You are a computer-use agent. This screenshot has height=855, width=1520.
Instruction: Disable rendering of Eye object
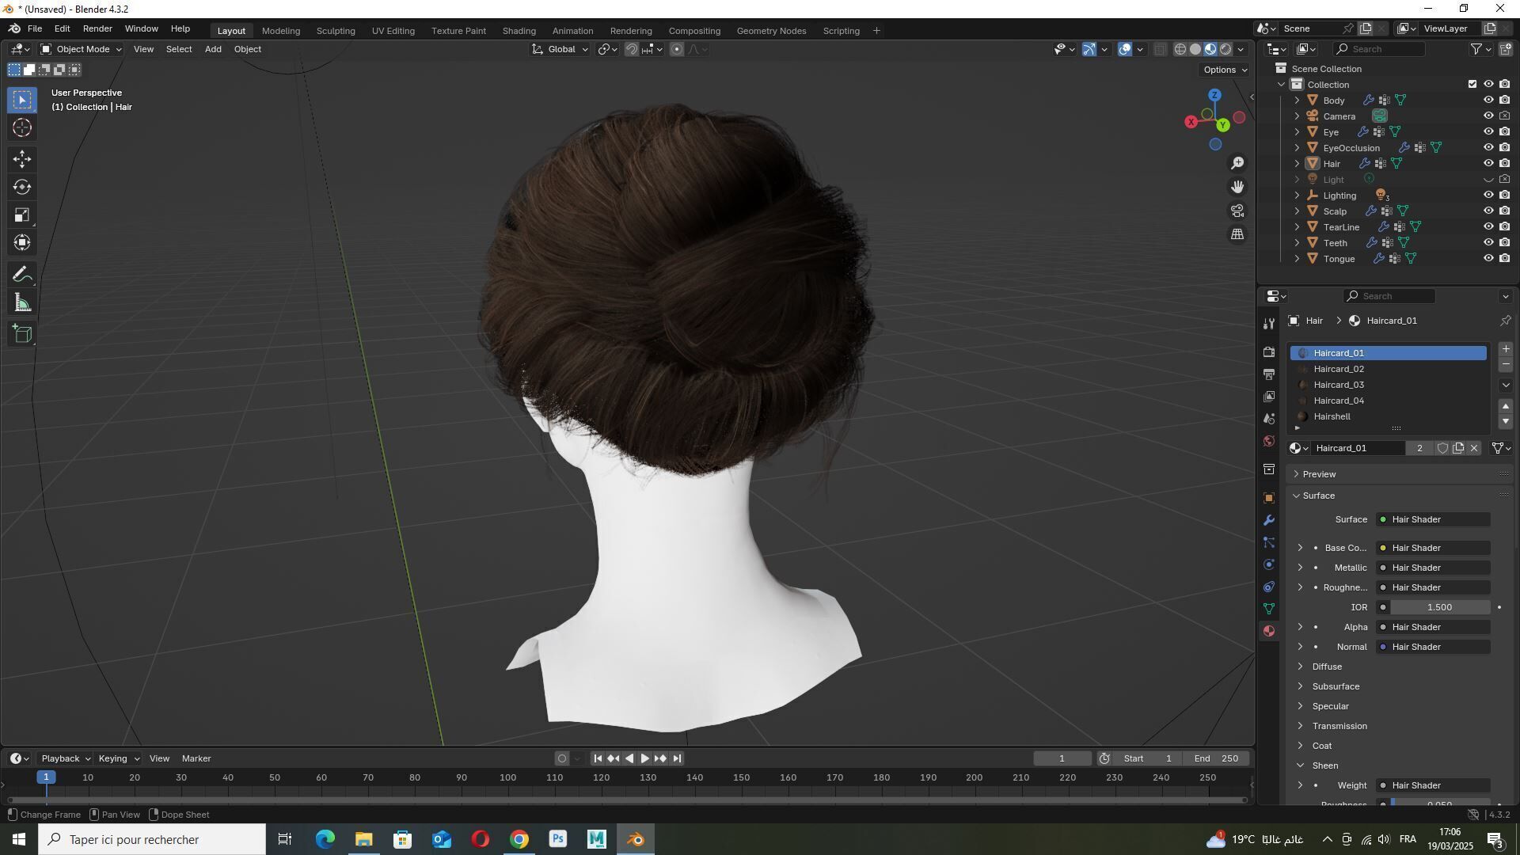click(1504, 132)
